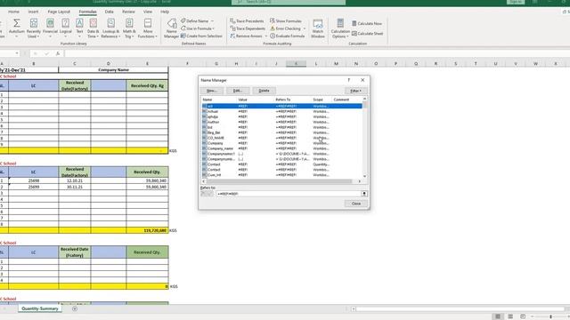
Task: Open the Logical functions icon
Action: coord(65,24)
